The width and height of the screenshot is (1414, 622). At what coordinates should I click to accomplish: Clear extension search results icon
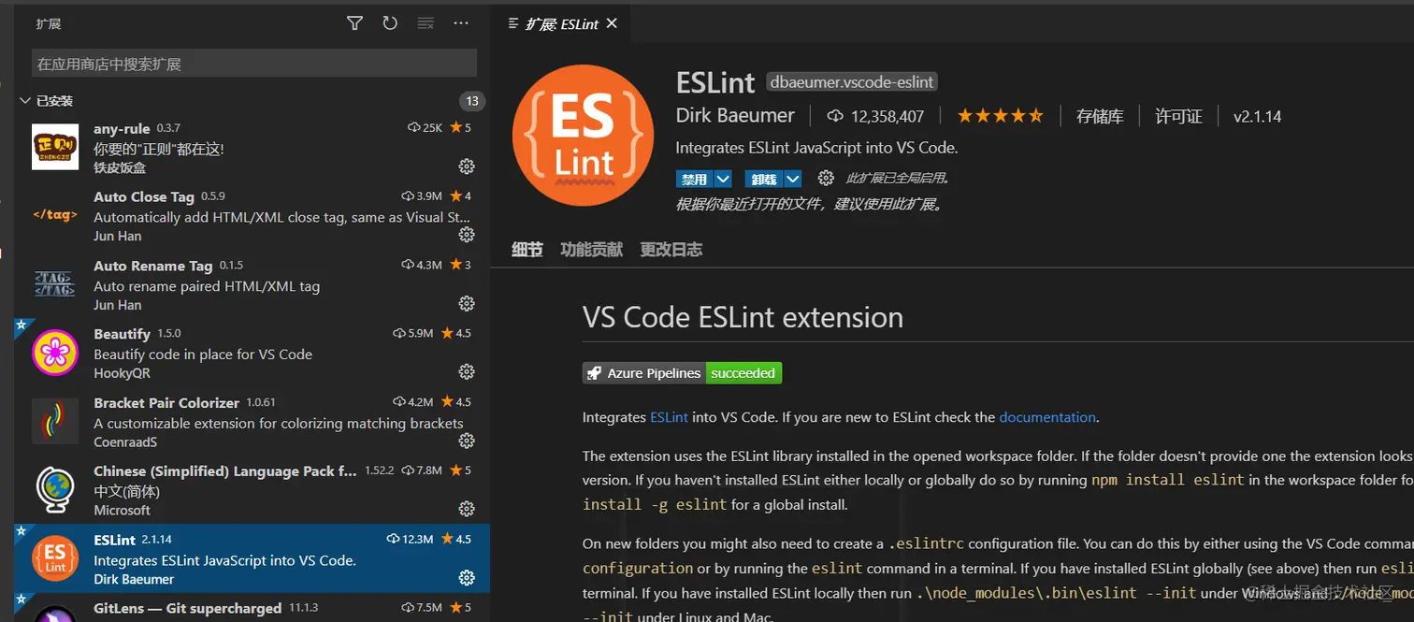click(426, 23)
